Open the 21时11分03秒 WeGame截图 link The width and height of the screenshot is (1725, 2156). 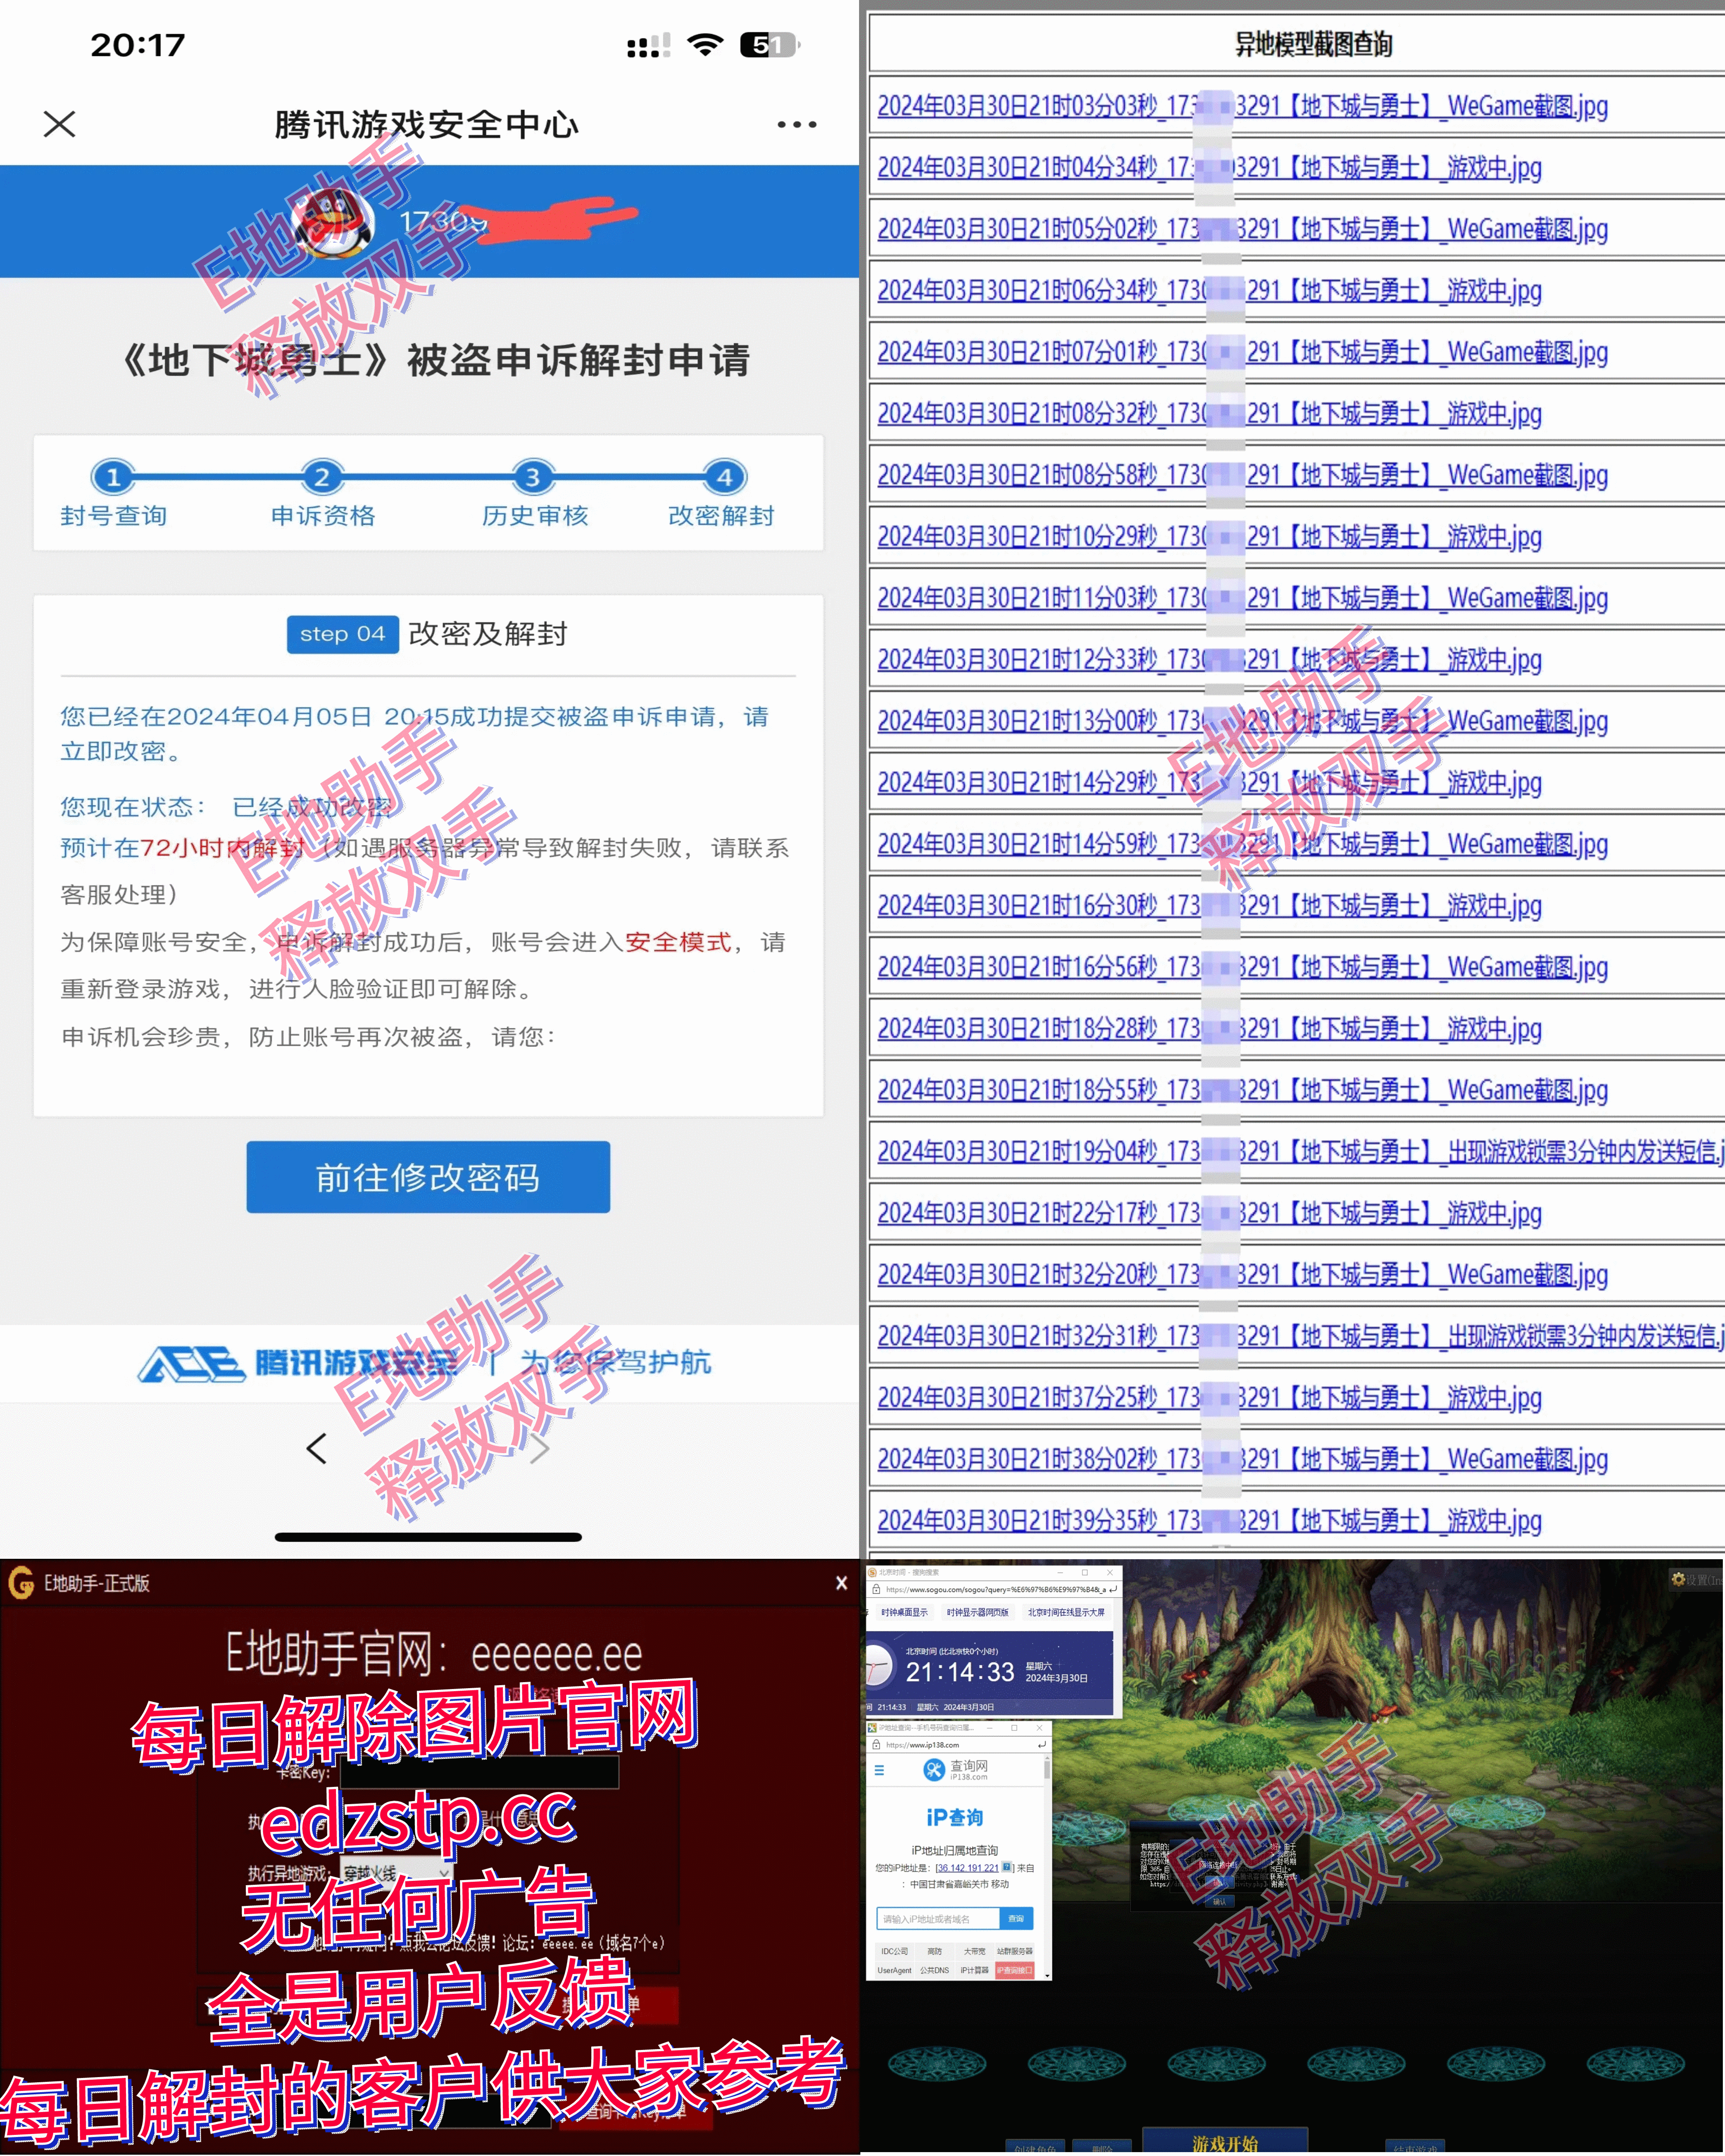[x=1242, y=598]
